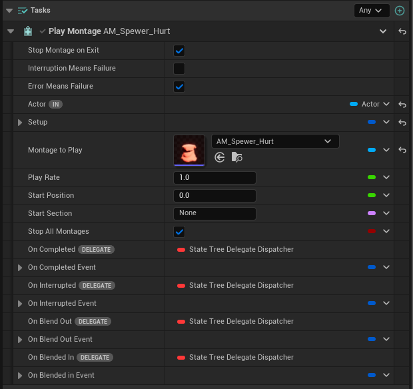Screen dimensions: 413x389
Task: Click the Start Section purple type pill
Action: click(x=372, y=213)
